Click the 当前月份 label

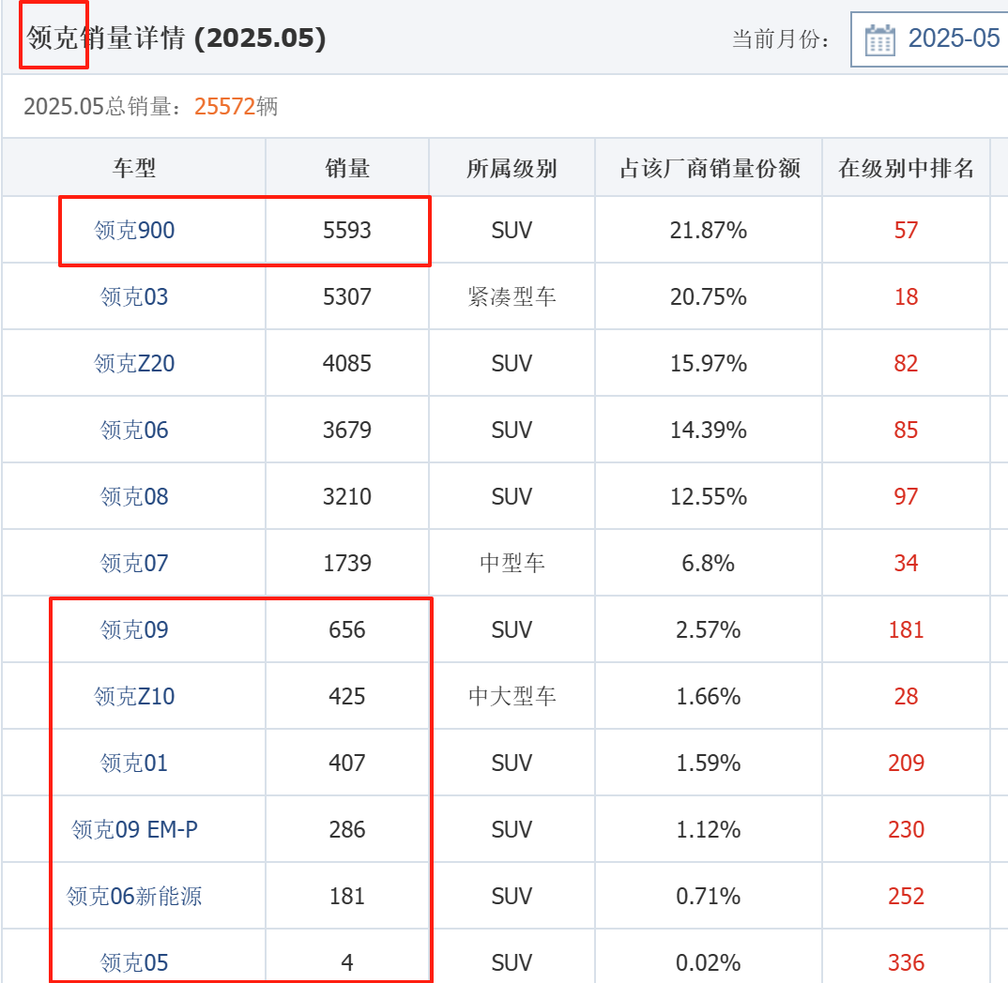[781, 39]
